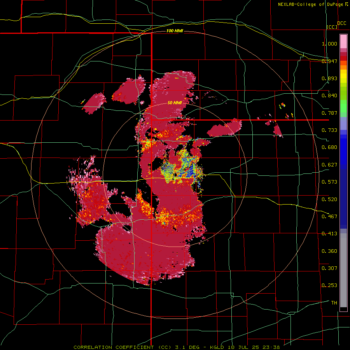Image resolution: width=350 pixels, height=350 pixels.
Task: Select the 0.467 scale value
Action: [x=329, y=216]
